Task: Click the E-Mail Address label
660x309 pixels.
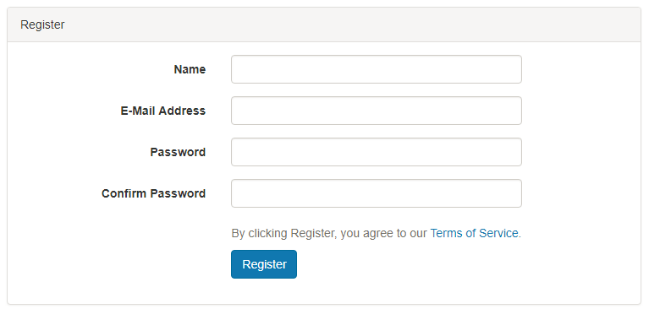Action: pyautogui.click(x=163, y=111)
